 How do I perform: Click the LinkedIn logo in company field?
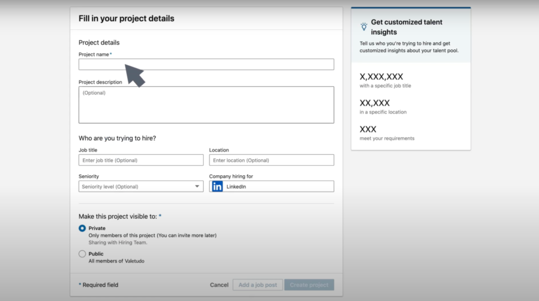(217, 186)
